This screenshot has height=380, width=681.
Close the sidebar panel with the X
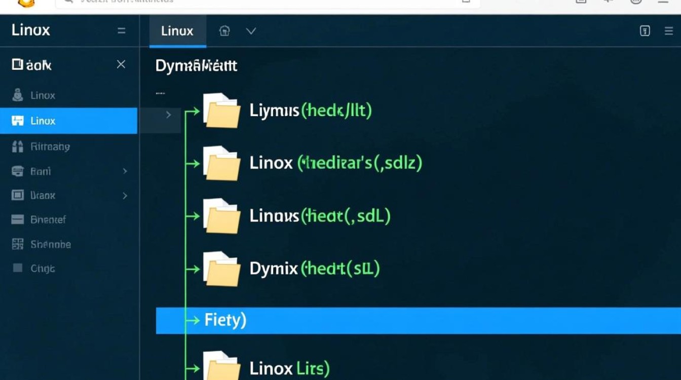(x=121, y=64)
